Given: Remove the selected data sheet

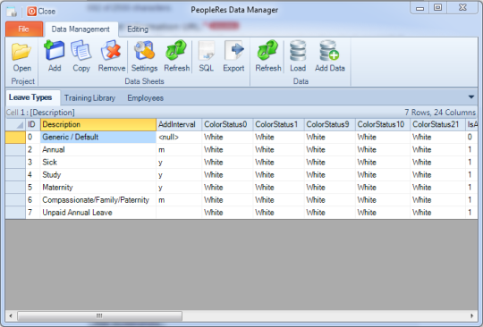Looking at the screenshot, I should tap(111, 57).
